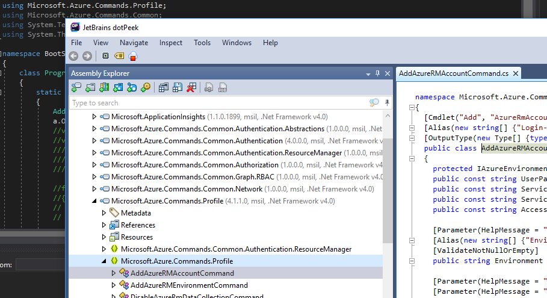Click the Export to Project icon
The image size is (547, 298).
(x=209, y=87)
